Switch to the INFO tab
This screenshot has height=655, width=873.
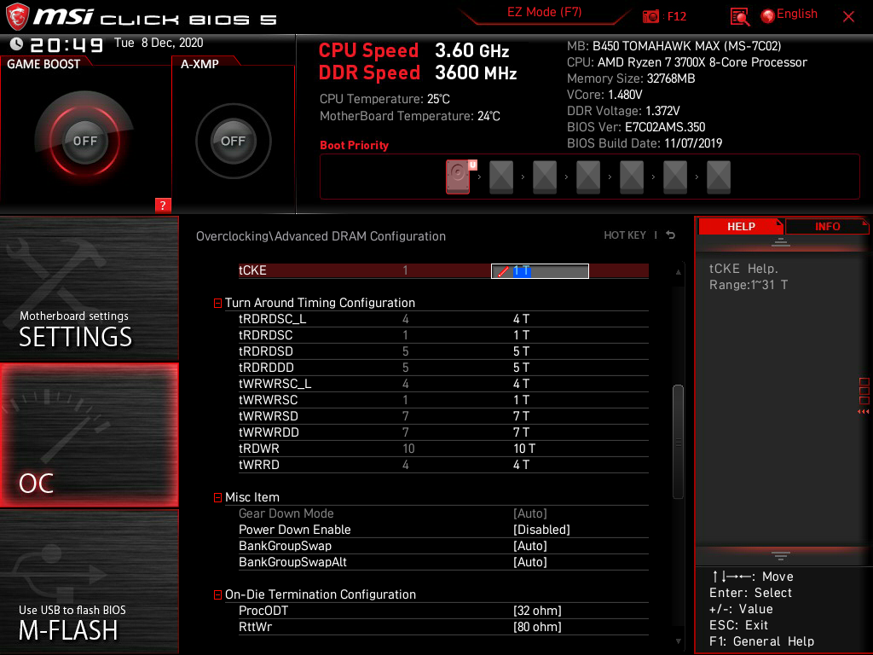827,226
